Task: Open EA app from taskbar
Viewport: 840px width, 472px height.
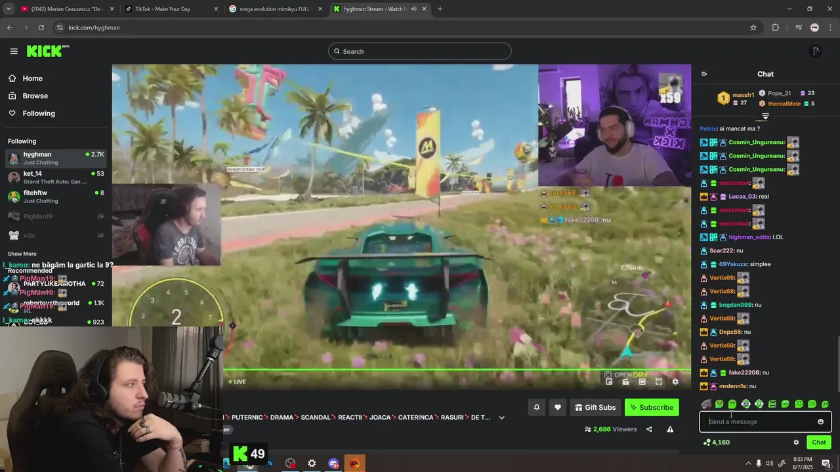Action: [x=354, y=463]
